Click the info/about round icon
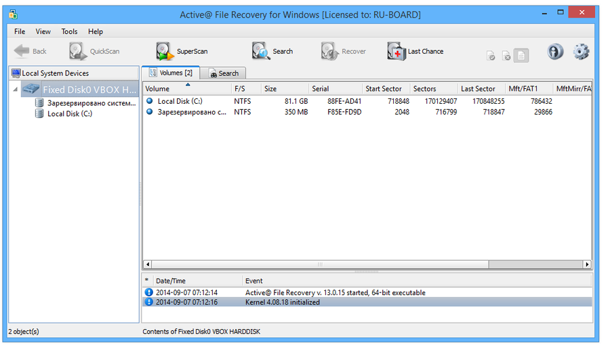 [555, 52]
